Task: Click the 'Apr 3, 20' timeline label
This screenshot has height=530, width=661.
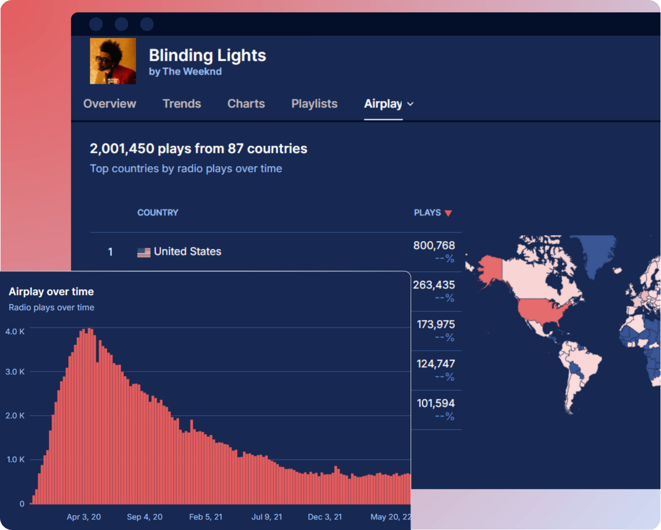Action: pyautogui.click(x=84, y=517)
